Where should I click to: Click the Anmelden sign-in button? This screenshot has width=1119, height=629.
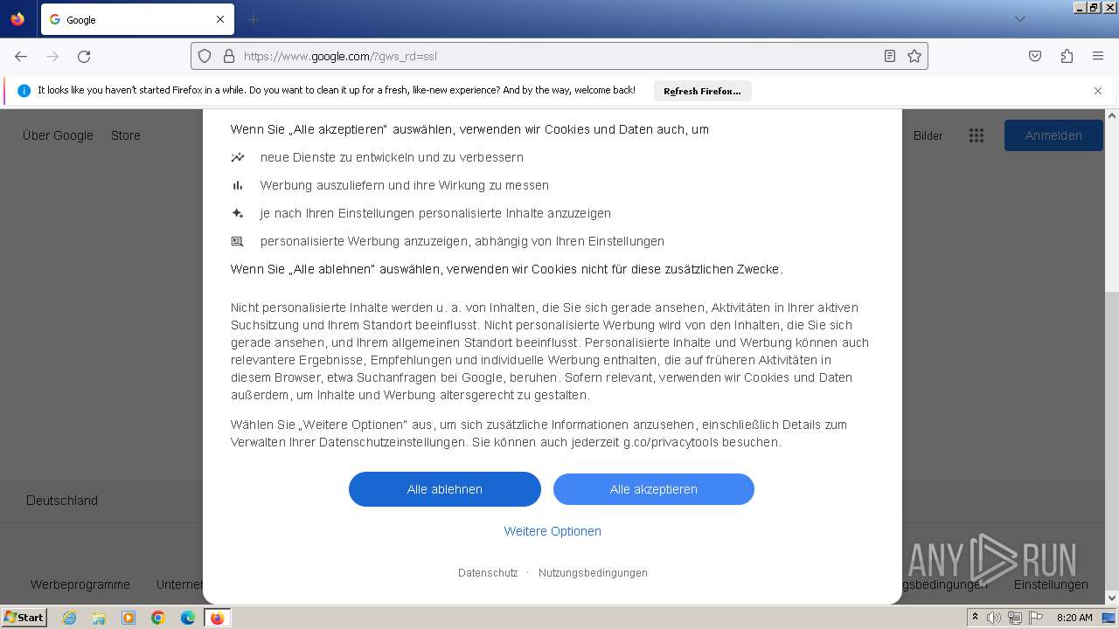pos(1053,135)
